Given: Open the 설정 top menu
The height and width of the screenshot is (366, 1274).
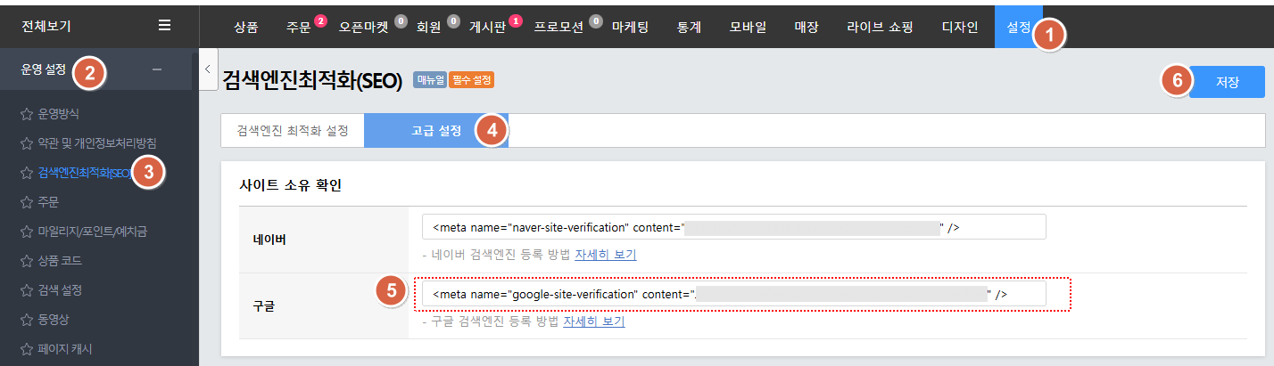Looking at the screenshot, I should [x=1018, y=28].
